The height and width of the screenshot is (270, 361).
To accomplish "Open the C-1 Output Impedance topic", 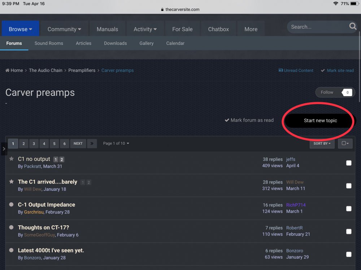I will (47, 204).
